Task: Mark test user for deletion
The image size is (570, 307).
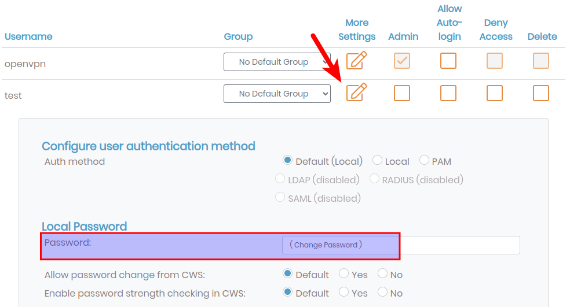Action: coord(541,93)
